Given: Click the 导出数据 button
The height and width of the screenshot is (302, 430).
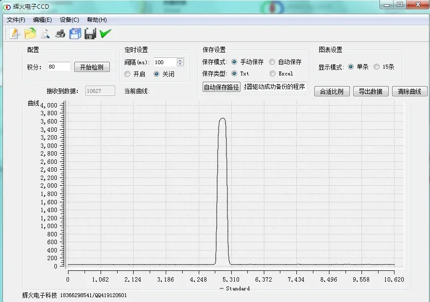Looking at the screenshot, I should pos(371,91).
